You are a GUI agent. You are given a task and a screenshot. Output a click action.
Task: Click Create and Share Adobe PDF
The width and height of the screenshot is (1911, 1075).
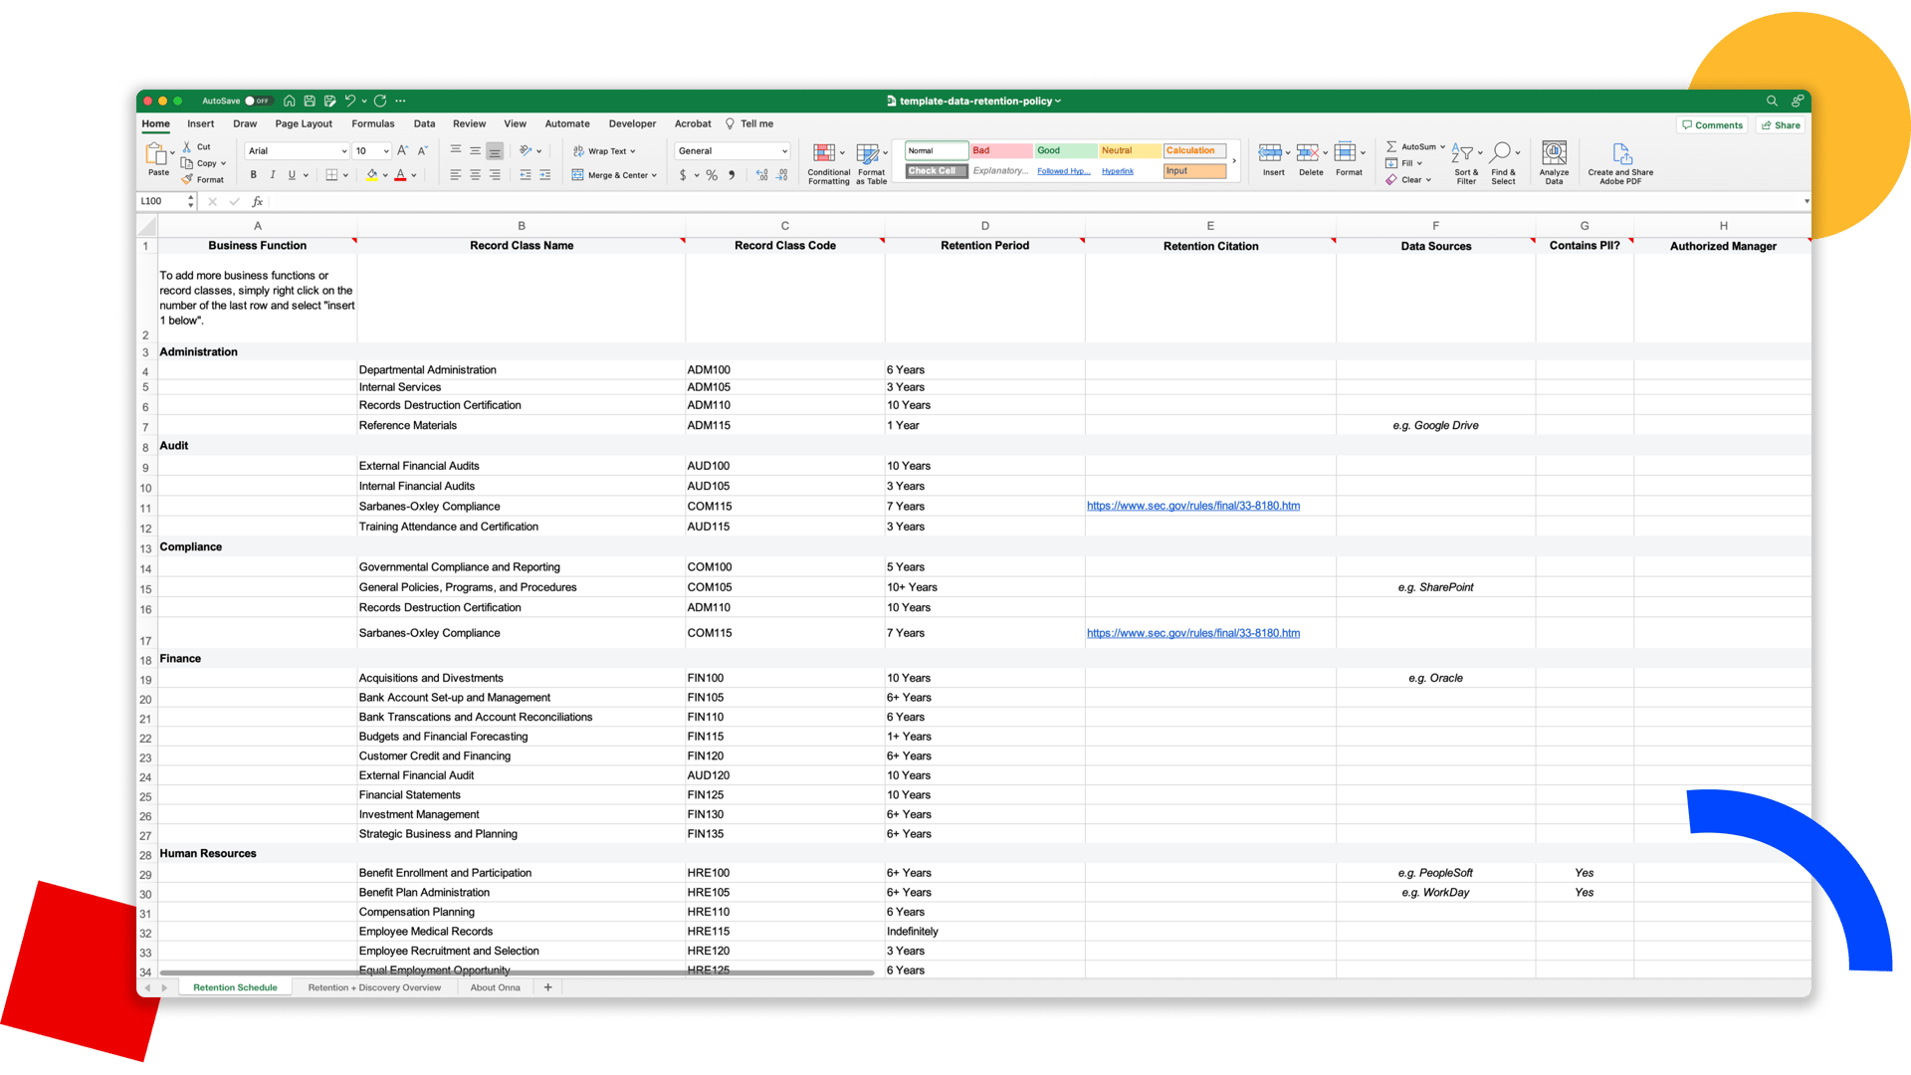click(1621, 154)
